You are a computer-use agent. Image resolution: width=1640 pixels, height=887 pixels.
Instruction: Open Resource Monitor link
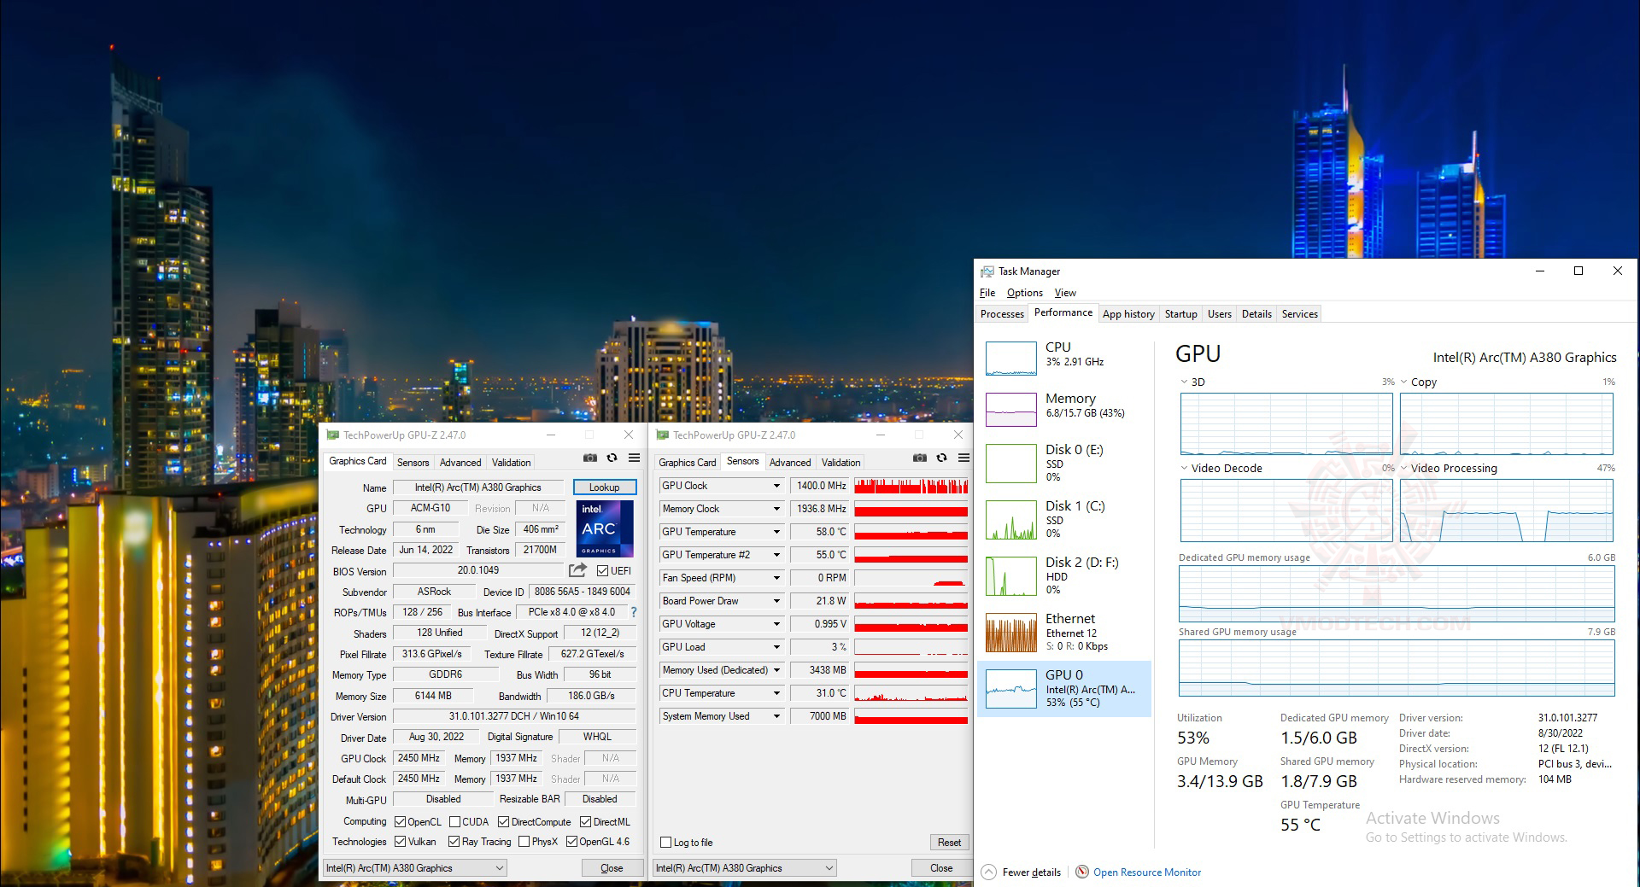[x=1147, y=872]
